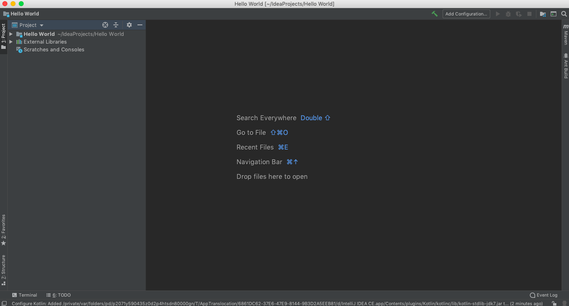Click the folder icon in navigation bar
The image size is (569, 306).
(x=6, y=14)
